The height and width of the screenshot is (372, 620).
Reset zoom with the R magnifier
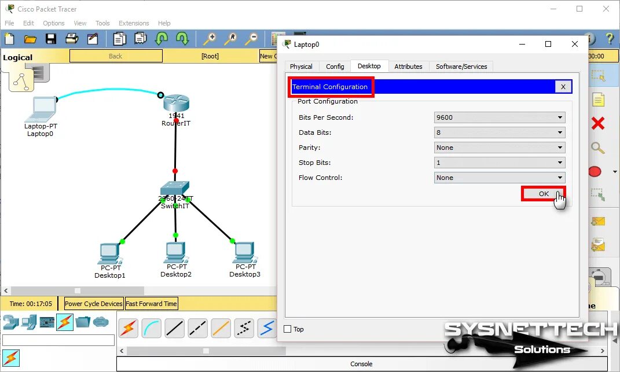click(230, 39)
